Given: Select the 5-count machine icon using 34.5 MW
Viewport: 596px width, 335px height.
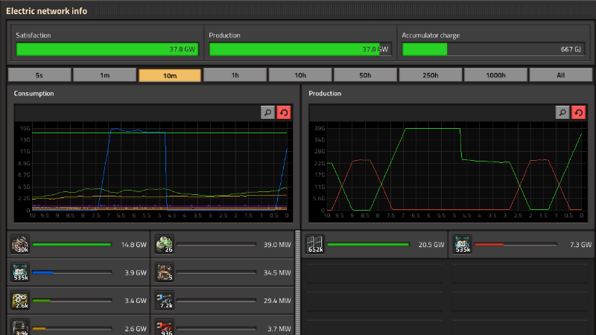Looking at the screenshot, I should click(165, 272).
